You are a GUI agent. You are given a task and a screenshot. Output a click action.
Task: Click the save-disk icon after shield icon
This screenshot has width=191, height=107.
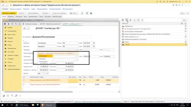click(x=91, y=13)
